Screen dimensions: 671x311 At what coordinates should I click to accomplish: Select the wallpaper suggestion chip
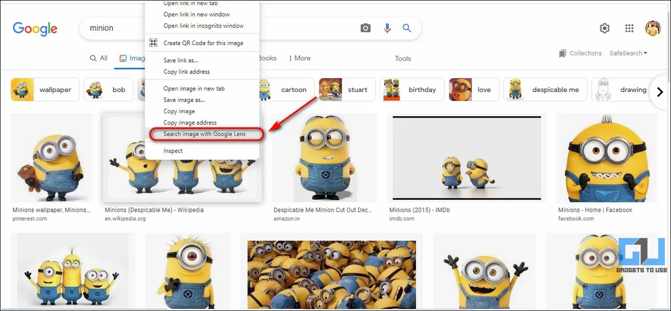[x=45, y=90]
